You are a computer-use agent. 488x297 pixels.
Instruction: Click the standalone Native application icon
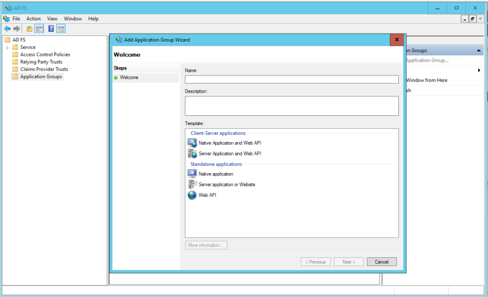[192, 174]
